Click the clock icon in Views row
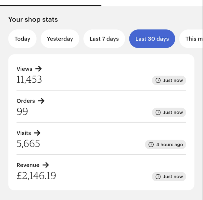Image resolution: width=203 pixels, height=200 pixels. (x=158, y=80)
